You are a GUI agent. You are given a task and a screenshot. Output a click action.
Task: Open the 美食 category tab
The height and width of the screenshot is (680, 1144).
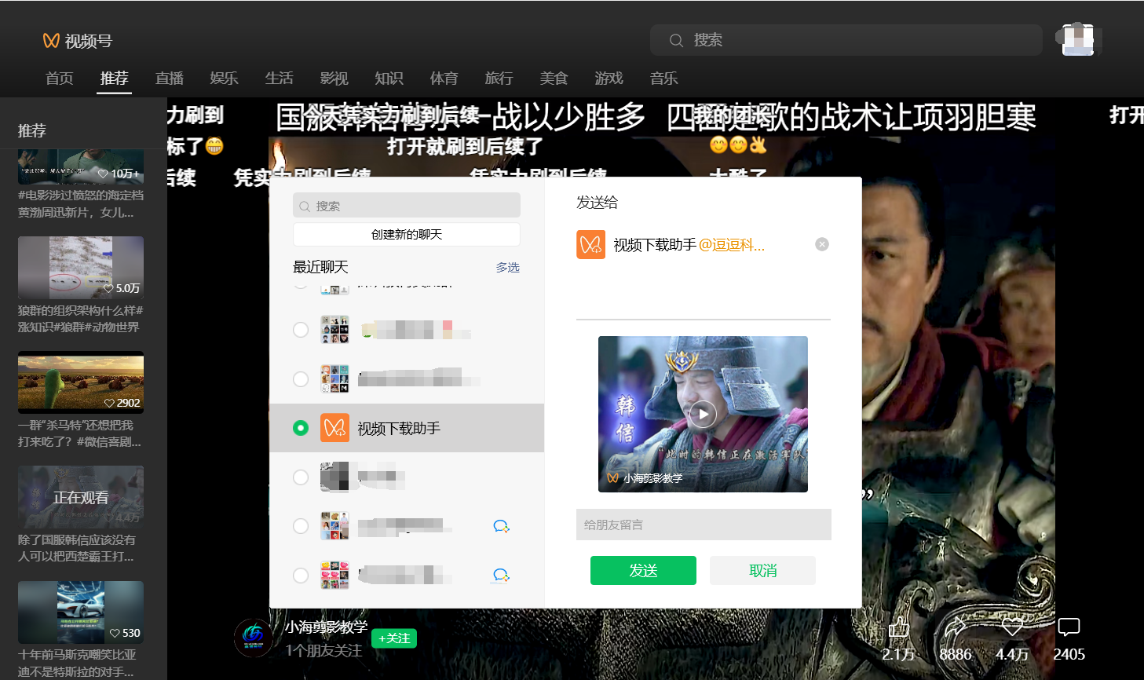(554, 79)
